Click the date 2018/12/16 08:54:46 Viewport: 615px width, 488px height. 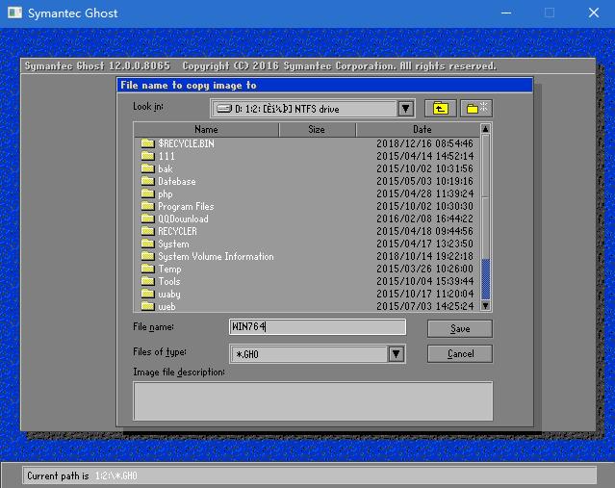(x=424, y=143)
